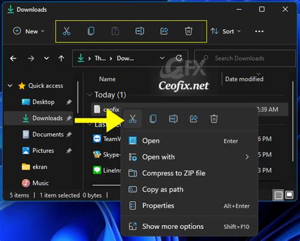Select Desktop in the navigation pane
This screenshot has height=241, width=300.
(x=43, y=102)
